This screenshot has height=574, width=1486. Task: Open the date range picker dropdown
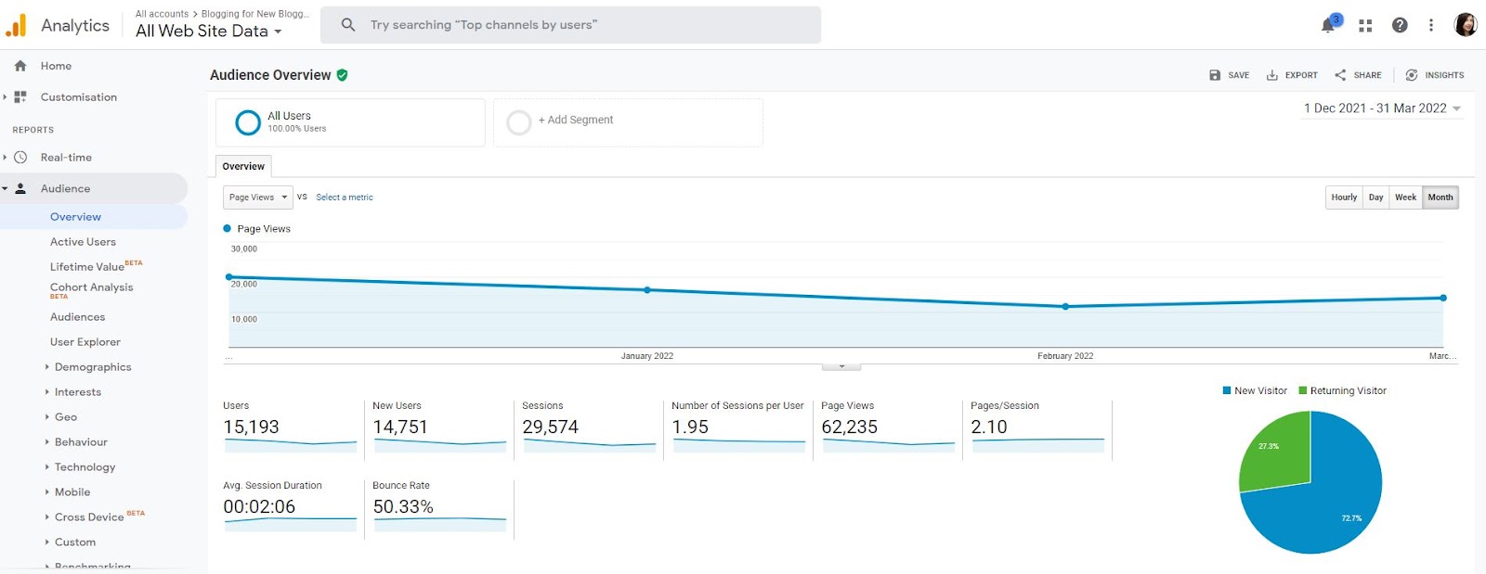1382,108
